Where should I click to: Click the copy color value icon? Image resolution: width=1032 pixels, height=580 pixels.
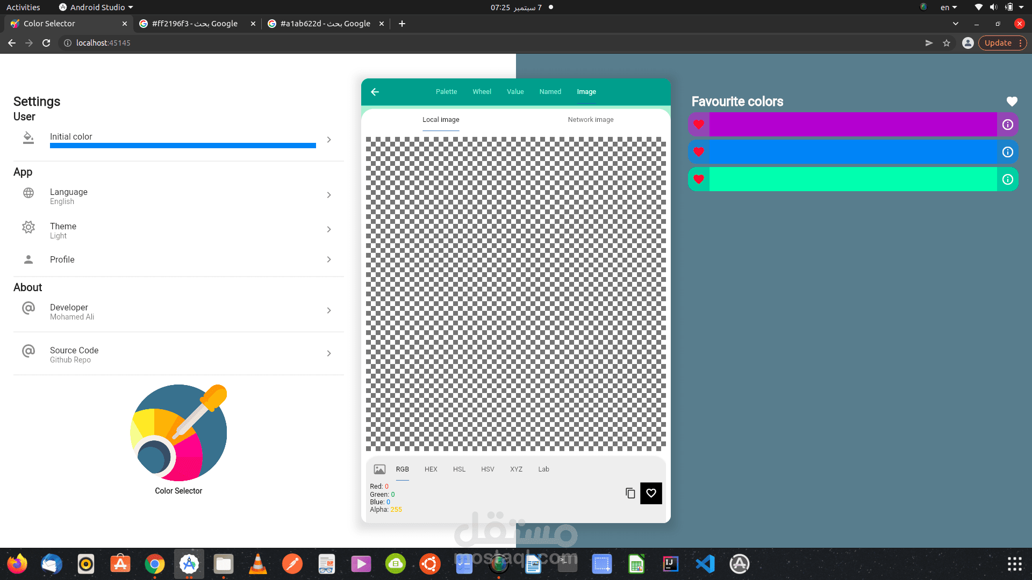click(x=630, y=493)
